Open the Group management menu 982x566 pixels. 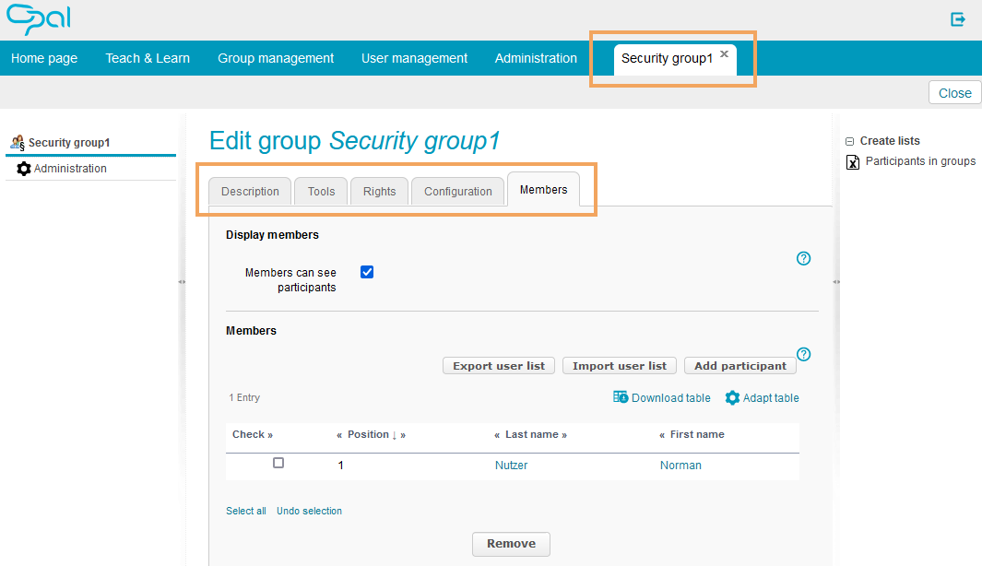(276, 58)
